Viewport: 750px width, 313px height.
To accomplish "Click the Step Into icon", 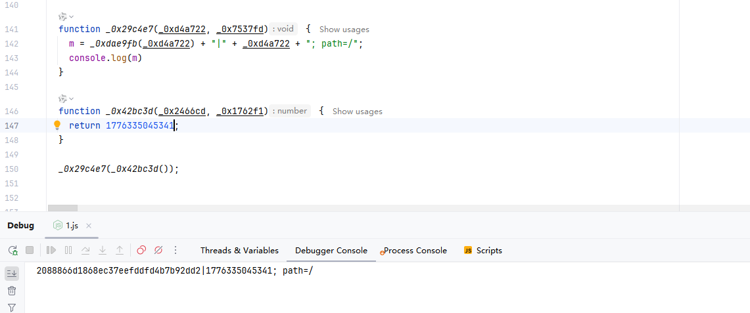I will coord(103,250).
